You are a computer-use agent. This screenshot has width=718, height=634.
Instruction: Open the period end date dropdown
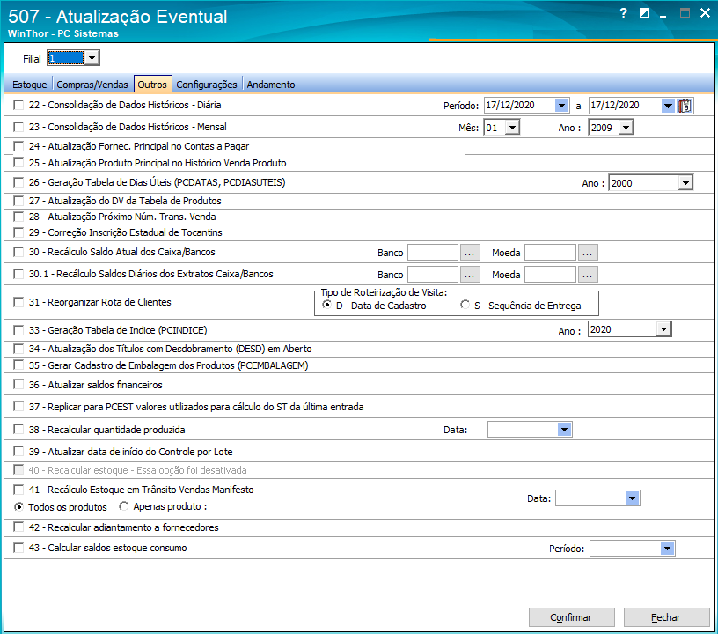coord(668,106)
